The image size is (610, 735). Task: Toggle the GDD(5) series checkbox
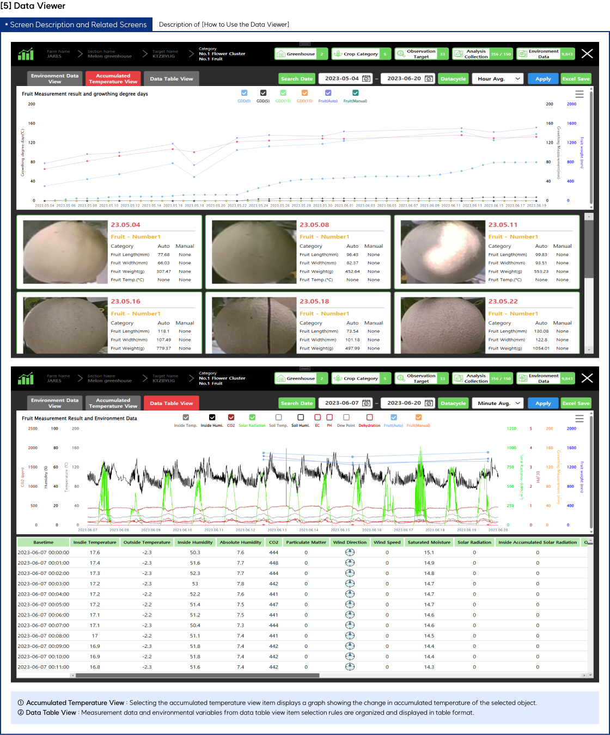[263, 93]
